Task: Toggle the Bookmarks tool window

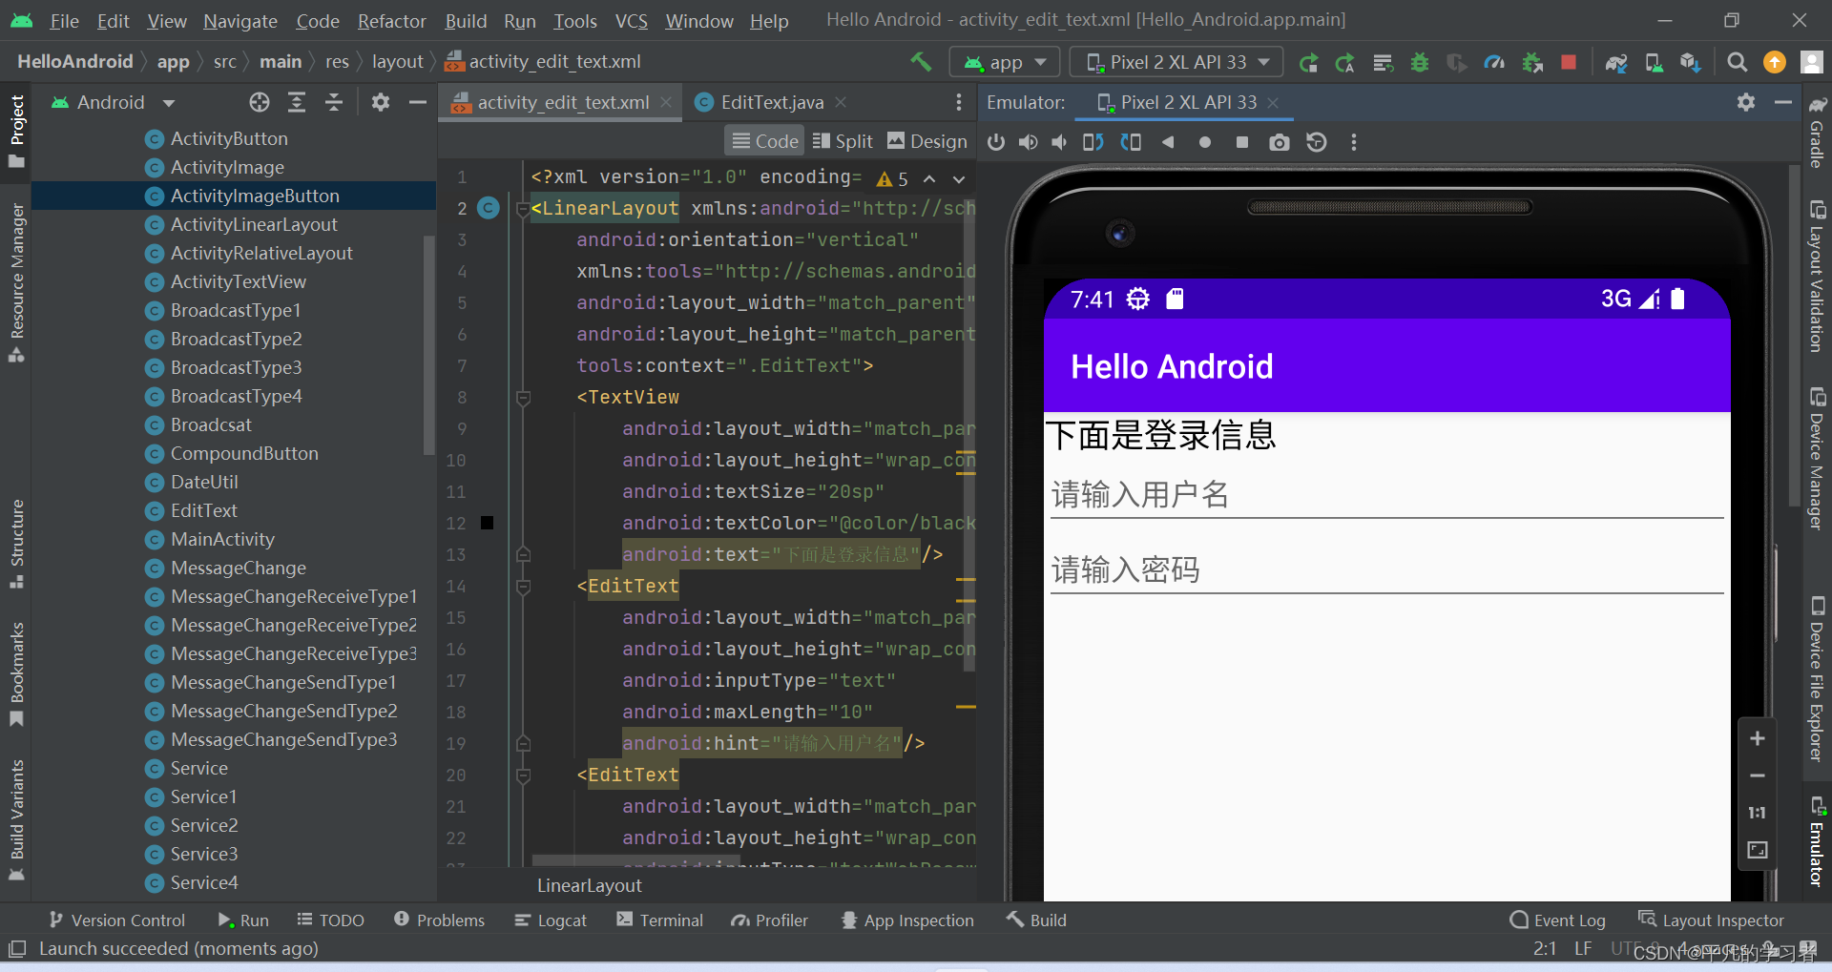Action: point(16,674)
